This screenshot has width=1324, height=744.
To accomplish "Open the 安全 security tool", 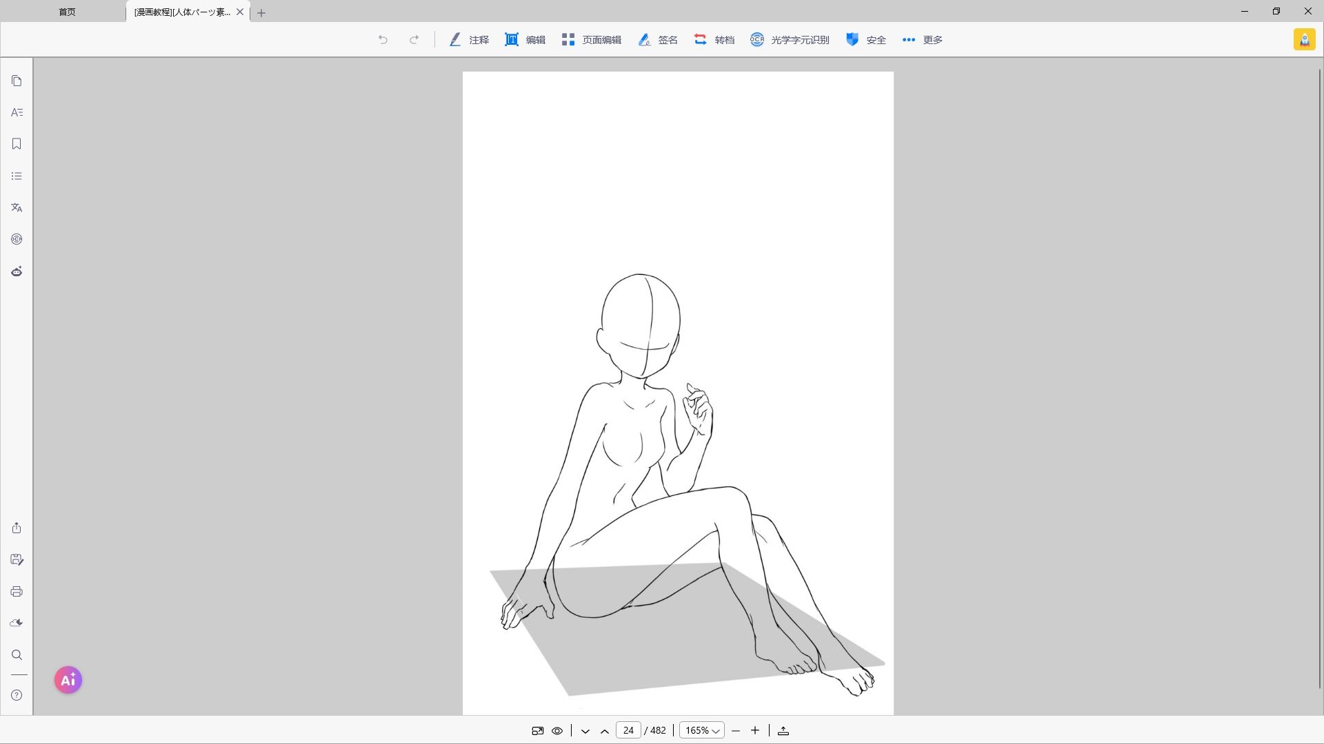I will pos(866,40).
